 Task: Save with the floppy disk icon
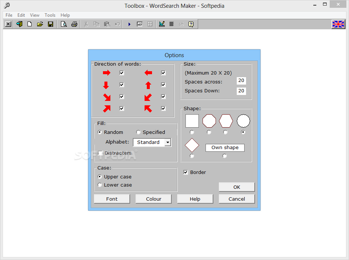(x=51, y=24)
